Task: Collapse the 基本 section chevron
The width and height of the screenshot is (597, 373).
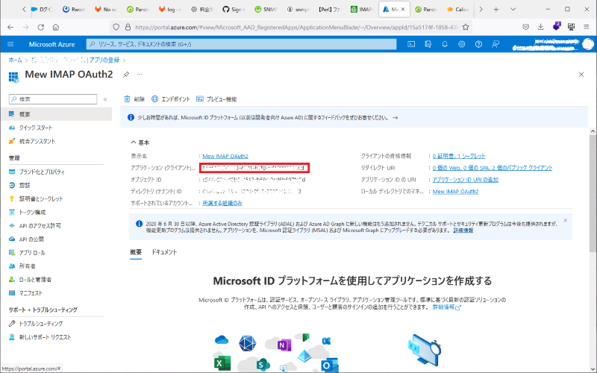Action: tap(134, 142)
